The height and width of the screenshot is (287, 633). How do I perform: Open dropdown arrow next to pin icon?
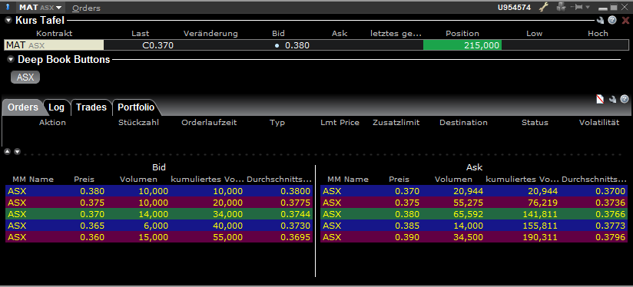[x=588, y=7]
